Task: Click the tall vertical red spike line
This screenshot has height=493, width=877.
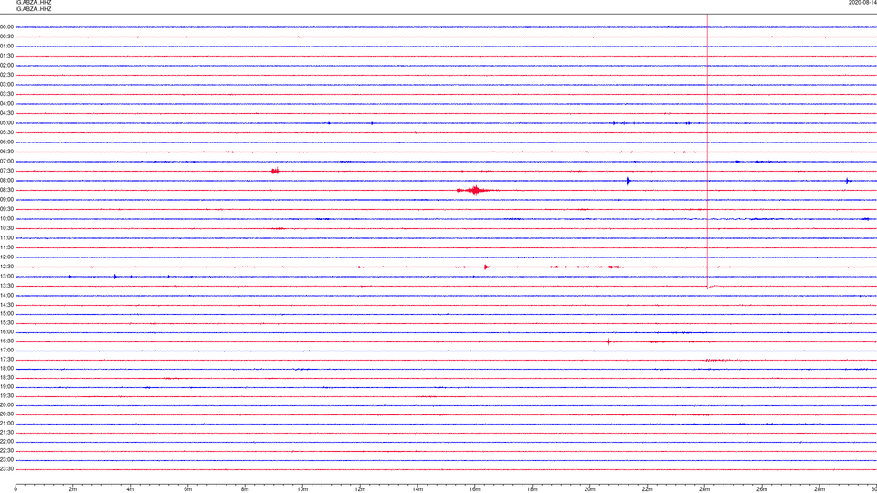Action: coord(707,151)
